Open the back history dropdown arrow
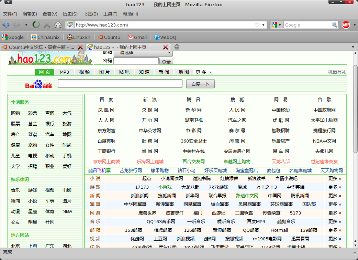 (x=26, y=25)
